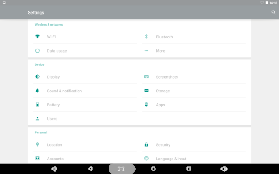
Task: Raise volume using navigation bar speaker
Action: pos(224,169)
